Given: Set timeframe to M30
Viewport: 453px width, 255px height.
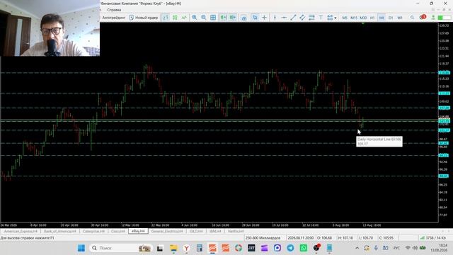Looking at the screenshot, I should pyautogui.click(x=363, y=18).
